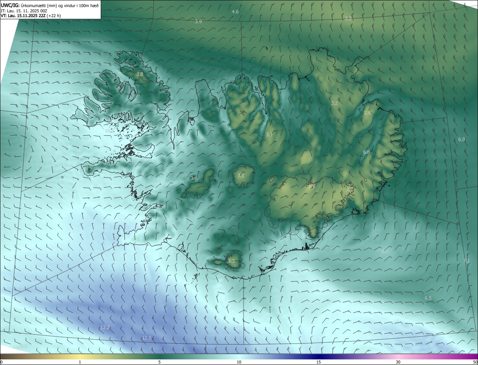Click the 7.1 value label
This screenshot has width=478, height=365.
point(466,261)
